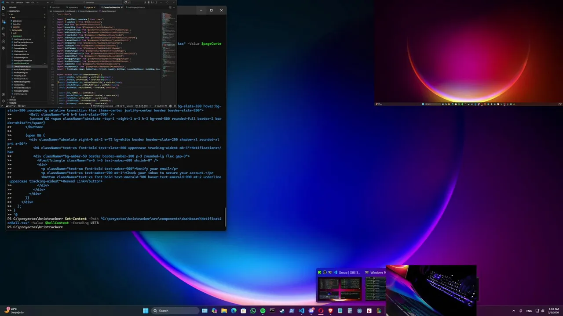The width and height of the screenshot is (563, 316).
Task: Open Explorer panel more actions ellipsis
Action: point(44,7)
